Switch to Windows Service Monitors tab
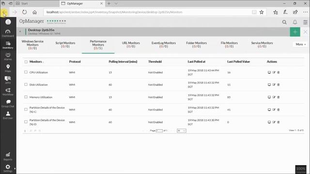The width and height of the screenshot is (310, 174). click(x=32, y=44)
